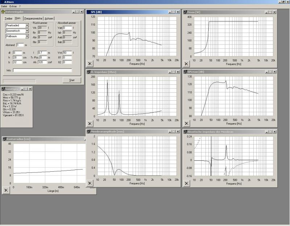
Task: Open the Halbraum dropdown
Action: pos(27,36)
